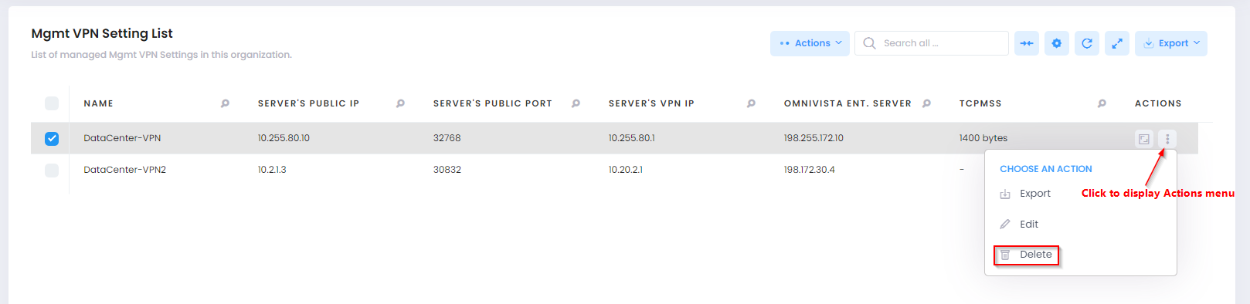Click search icon in TCPMSS column

(x=1102, y=103)
